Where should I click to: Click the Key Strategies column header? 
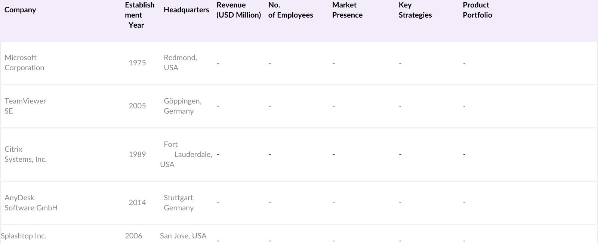pyautogui.click(x=415, y=10)
